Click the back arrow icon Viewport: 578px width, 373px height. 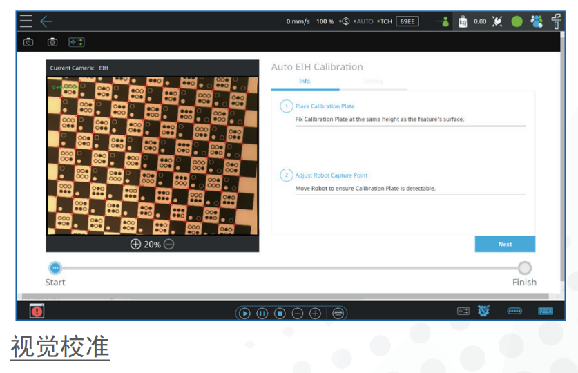pyautogui.click(x=46, y=21)
